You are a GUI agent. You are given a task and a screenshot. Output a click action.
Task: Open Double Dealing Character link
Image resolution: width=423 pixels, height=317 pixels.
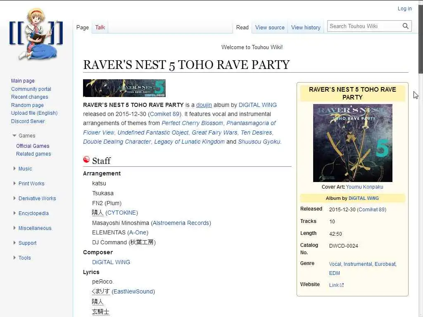117,142
